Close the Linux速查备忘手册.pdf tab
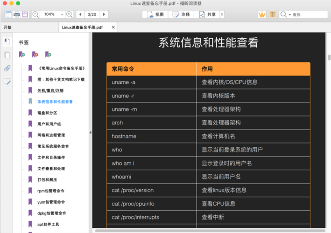Viewport: 331px width, 233px height. (x=113, y=27)
